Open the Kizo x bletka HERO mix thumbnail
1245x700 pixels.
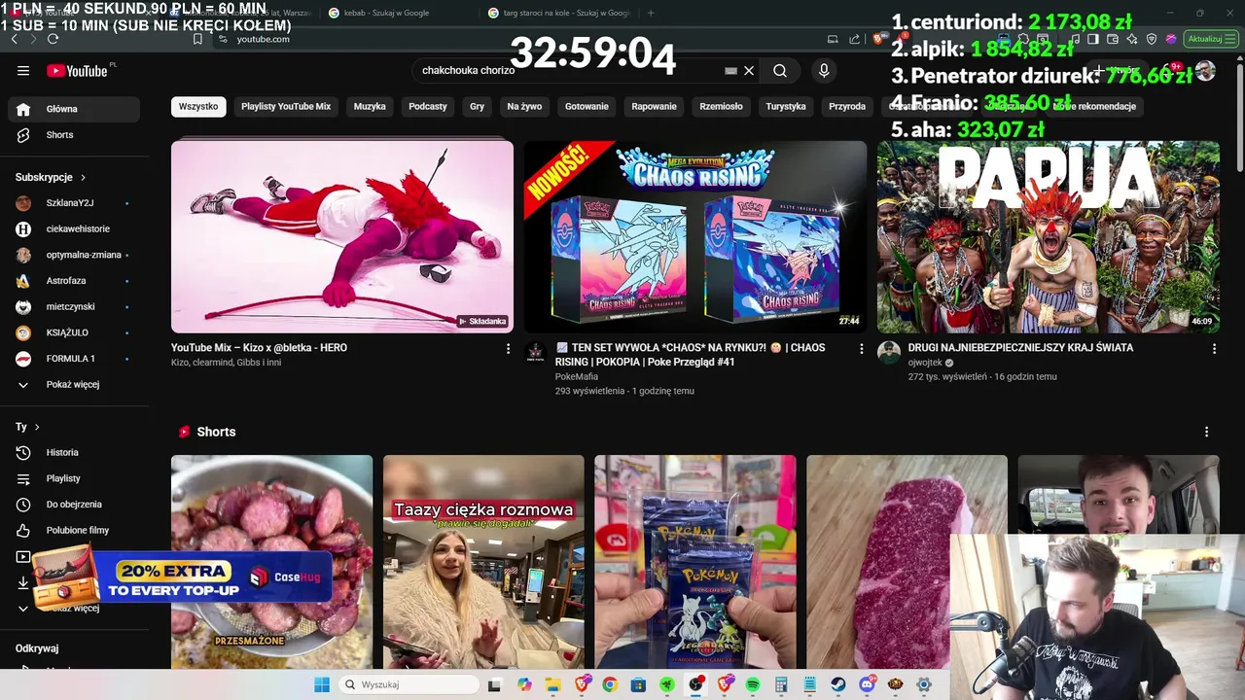342,237
